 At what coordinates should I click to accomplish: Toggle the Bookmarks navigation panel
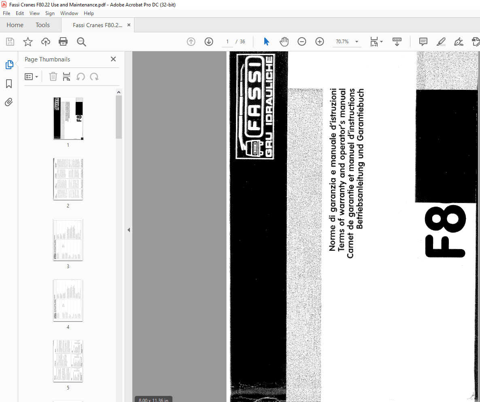(9, 84)
